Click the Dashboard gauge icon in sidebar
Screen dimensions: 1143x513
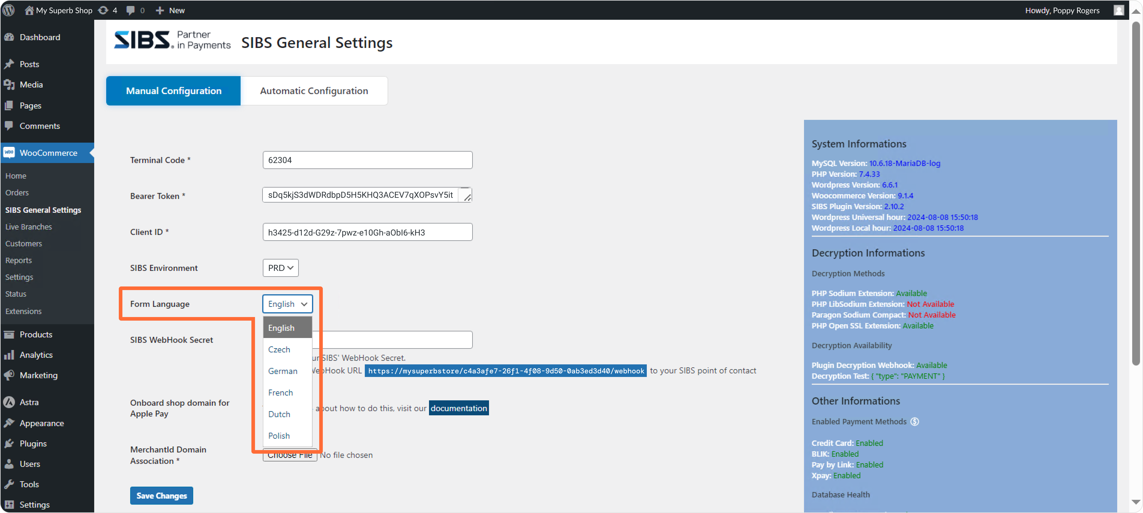click(x=9, y=37)
